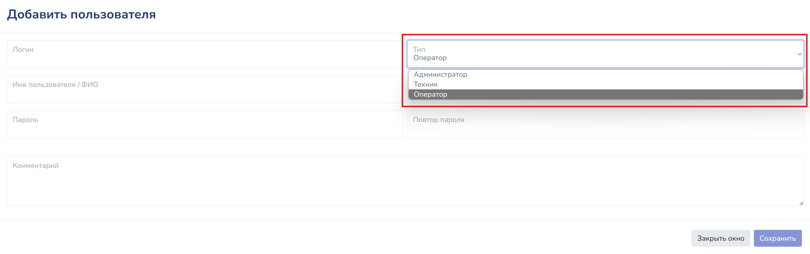Click the Повтор пароля field

pyautogui.click(x=605, y=124)
